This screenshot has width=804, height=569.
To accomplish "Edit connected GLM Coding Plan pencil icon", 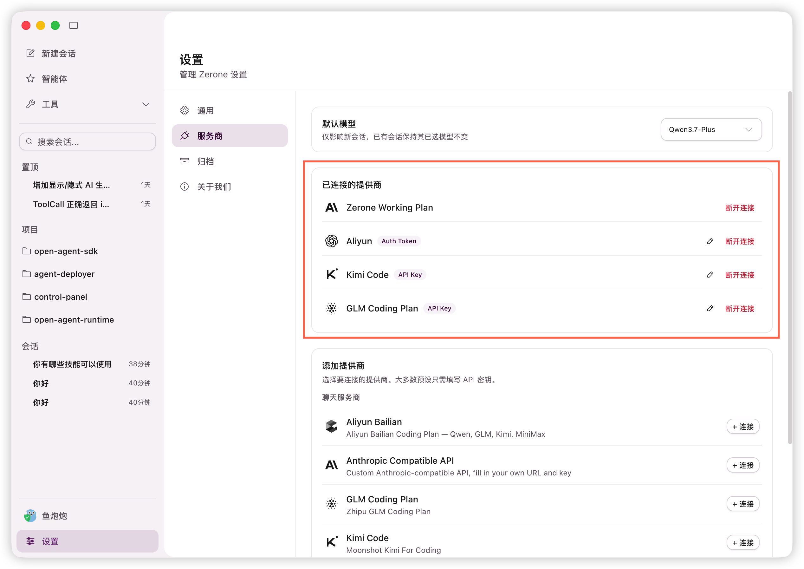I will tap(710, 308).
